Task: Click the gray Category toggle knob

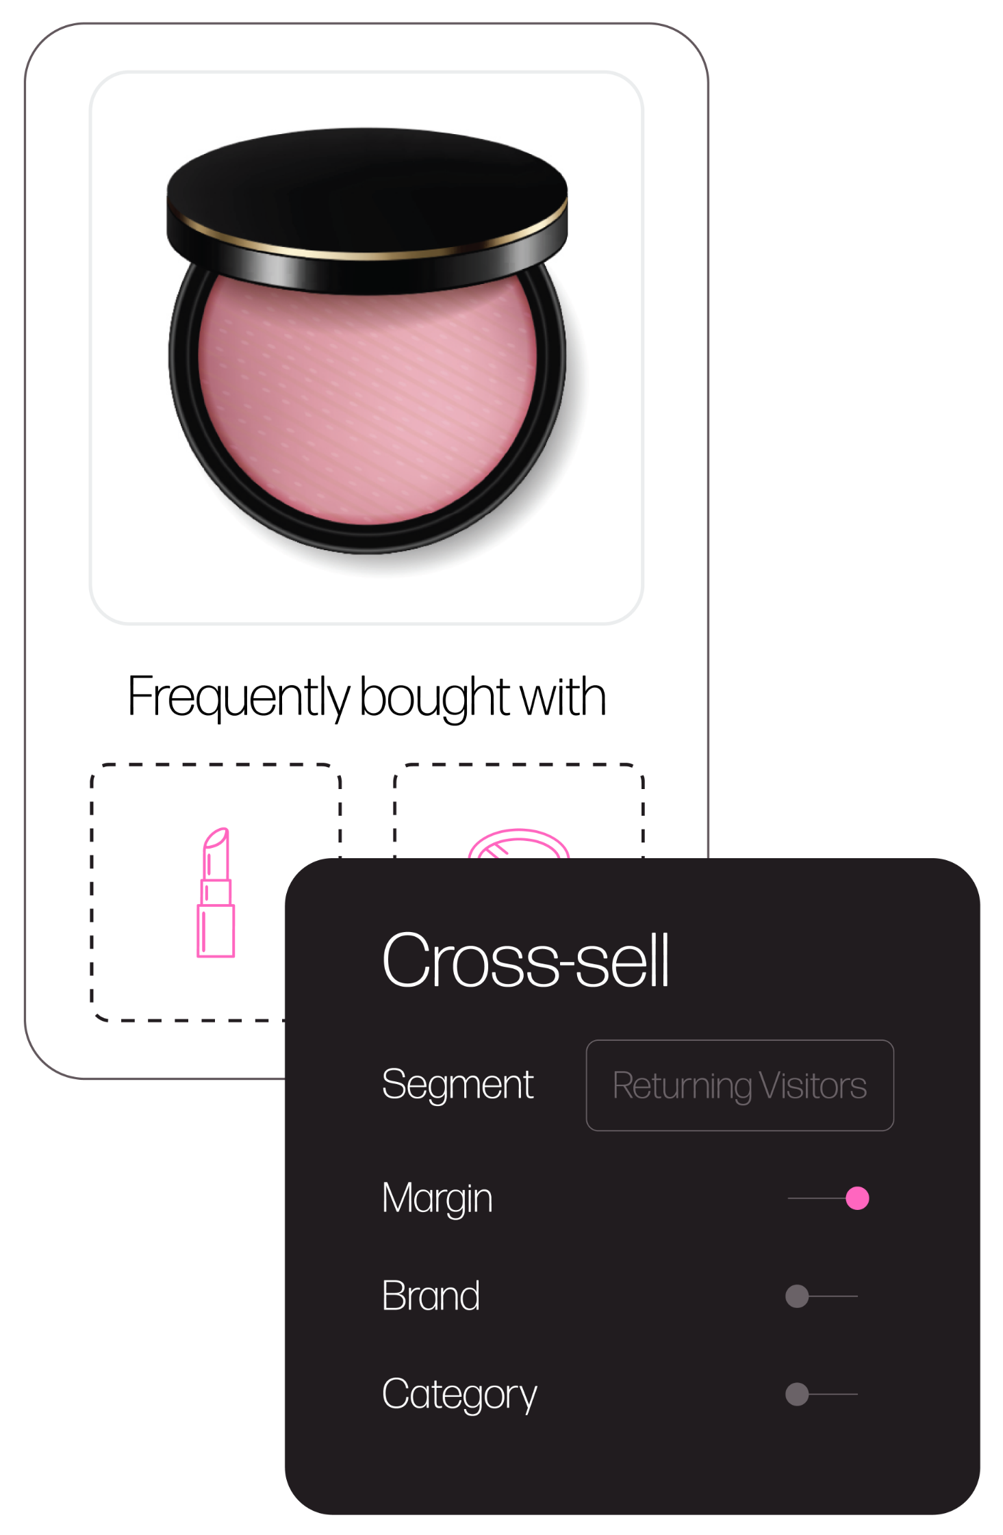Action: 797,1394
